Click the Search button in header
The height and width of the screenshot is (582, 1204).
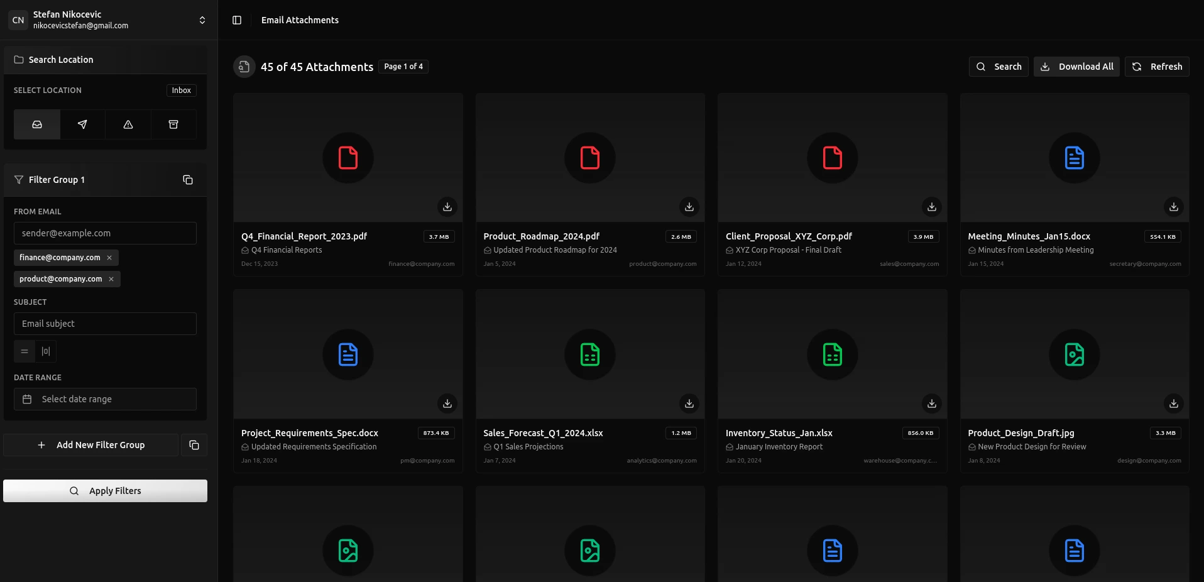pos(999,67)
